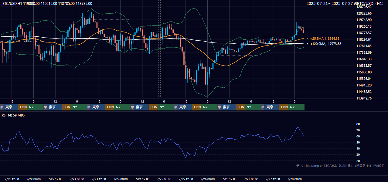Click RSI scale value 80
The height and width of the screenshot is (182, 388).
358,124
